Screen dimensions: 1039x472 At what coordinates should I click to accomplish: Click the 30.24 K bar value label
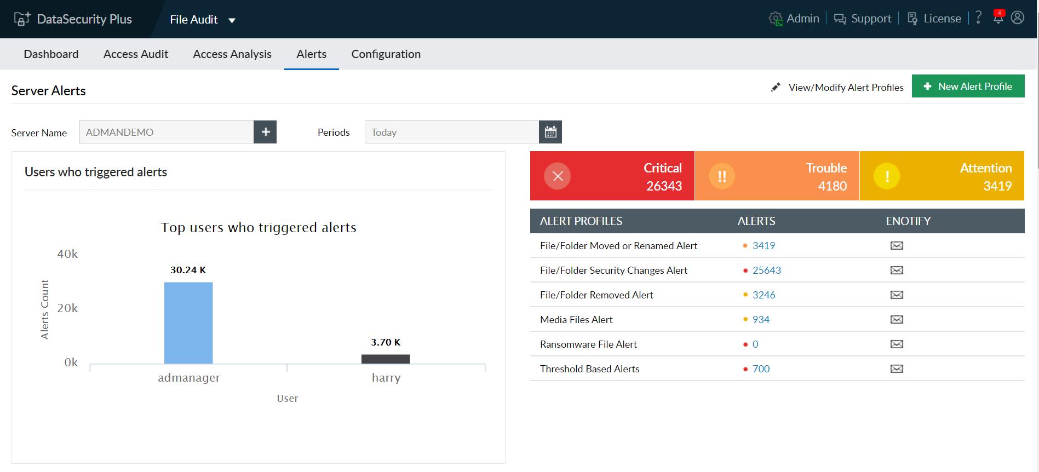[x=188, y=270]
